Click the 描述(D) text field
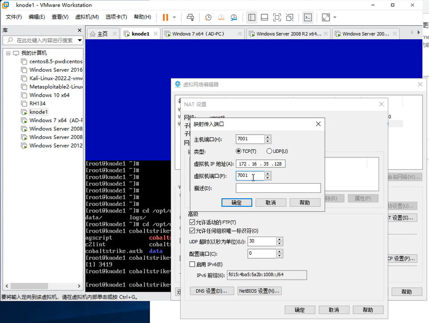The image size is (429, 323). [x=278, y=188]
